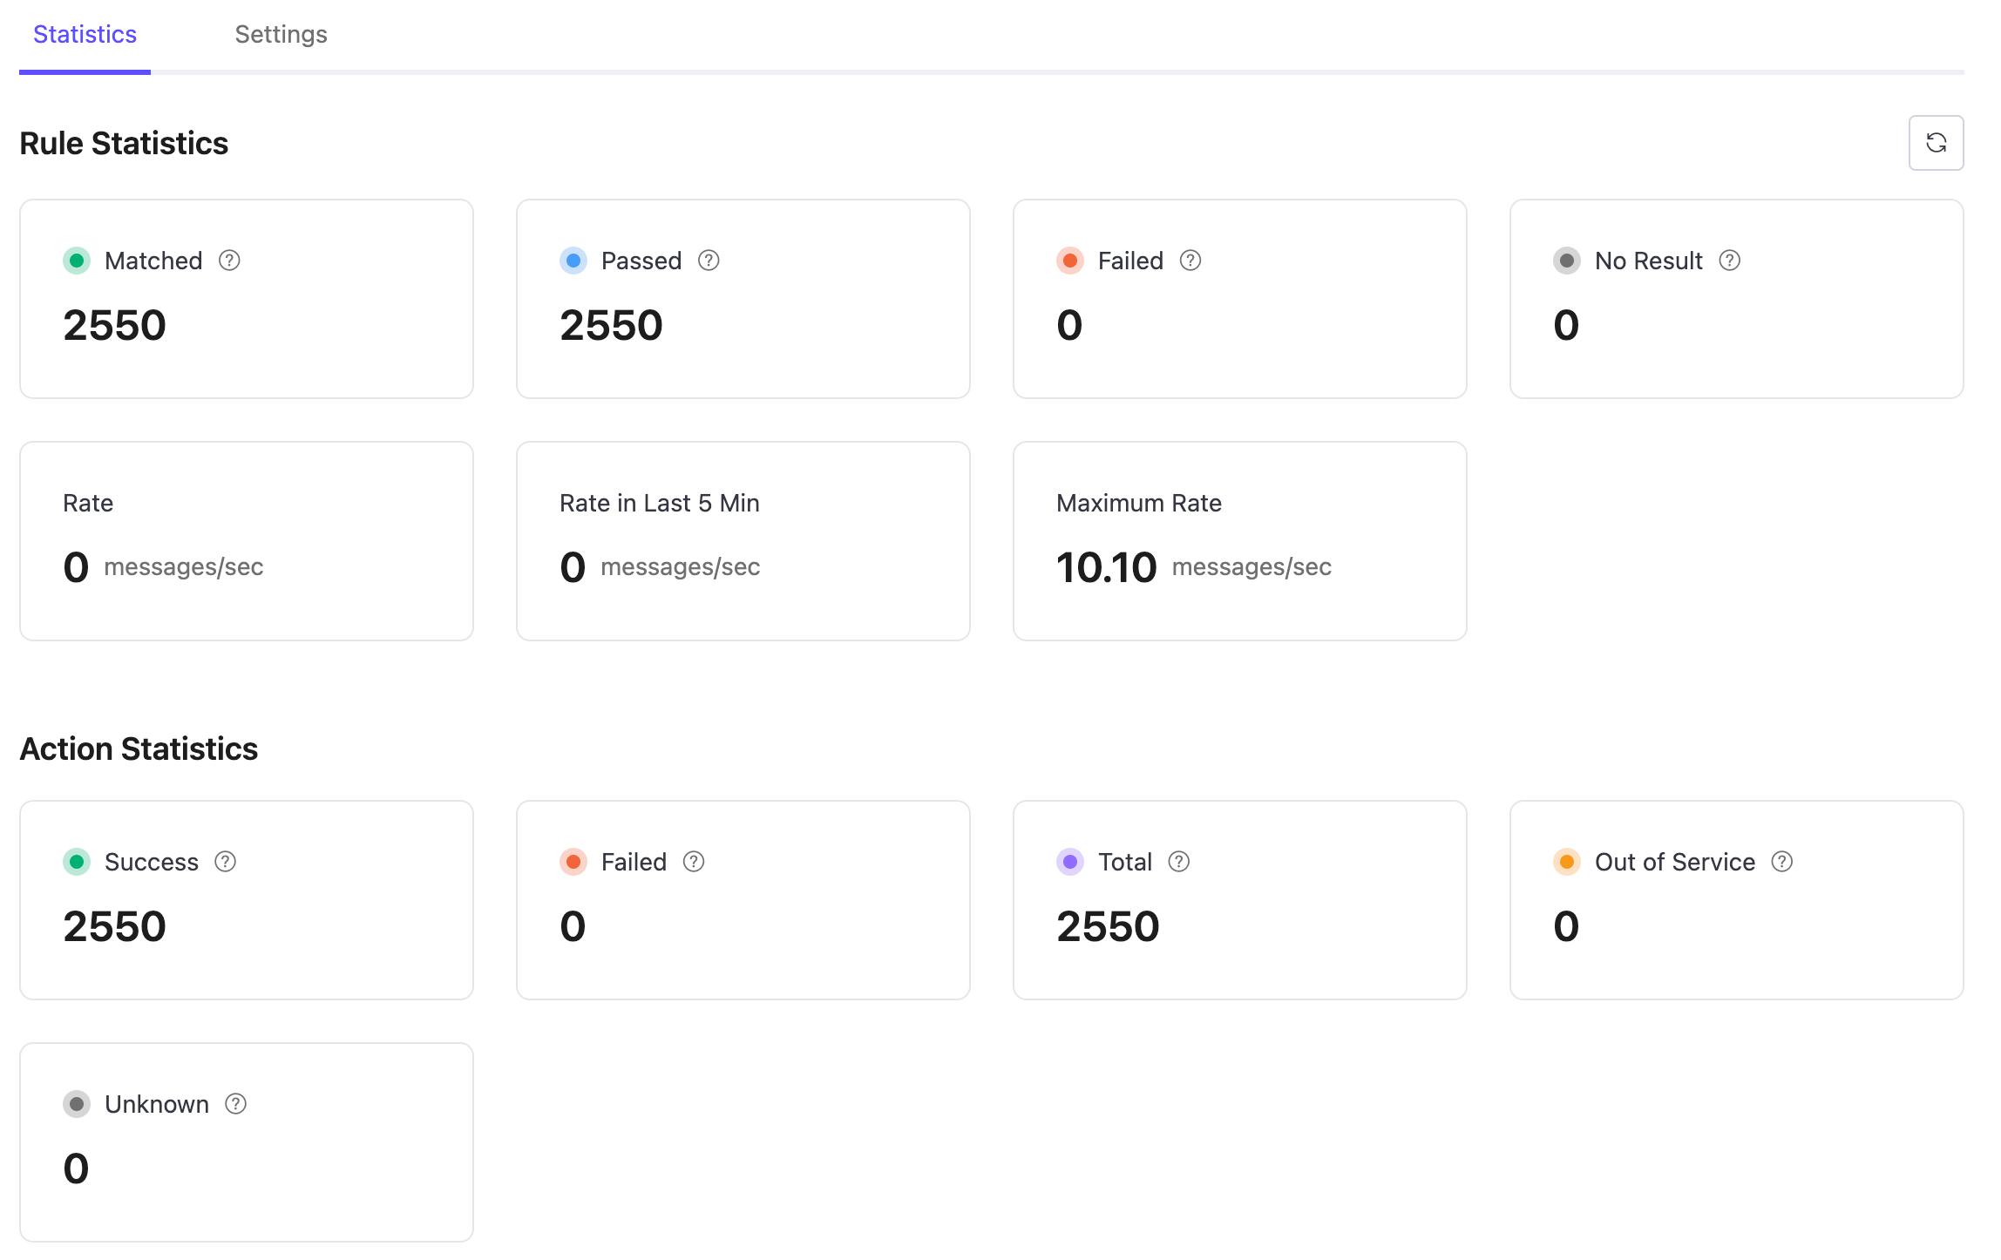Click the Matched count 2550
Image resolution: width=2001 pixels, height=1260 pixels.
point(113,324)
